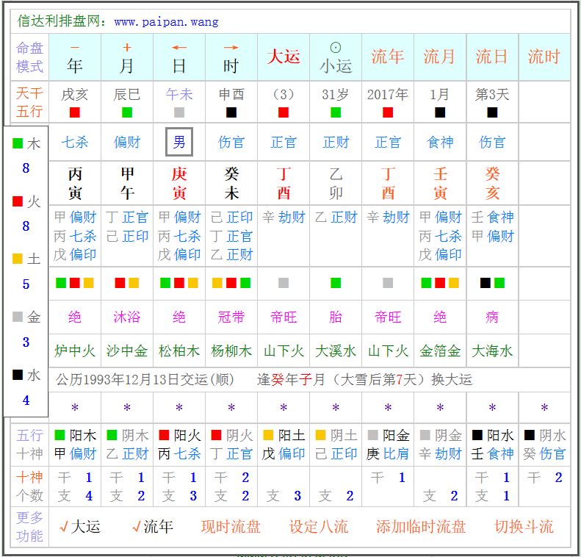
Task: Click the minus icon above 年 column
Action: click(75, 47)
